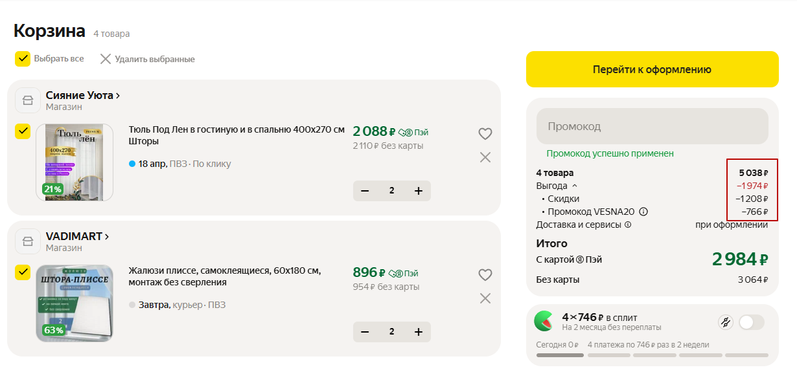Increase the tulle curtains quantity with the plus button

(418, 191)
